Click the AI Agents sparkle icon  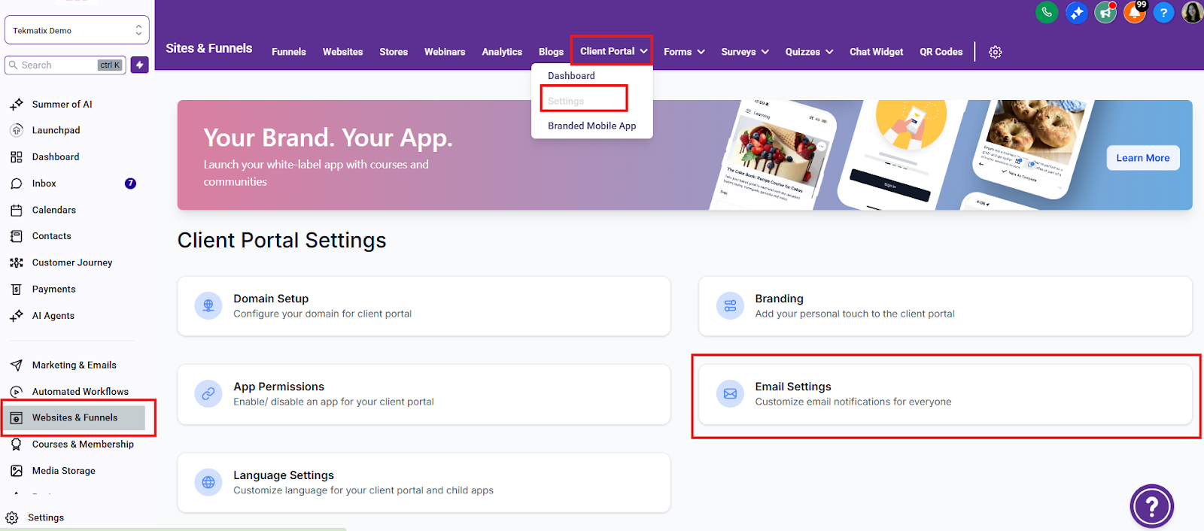coord(17,316)
